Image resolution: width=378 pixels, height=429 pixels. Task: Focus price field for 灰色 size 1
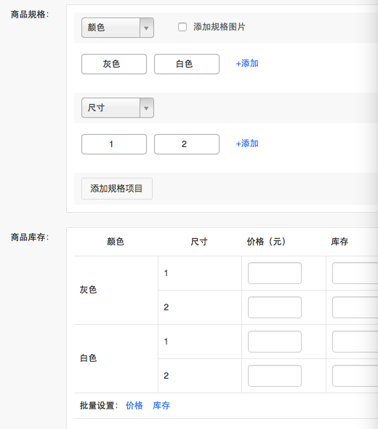pyautogui.click(x=275, y=273)
